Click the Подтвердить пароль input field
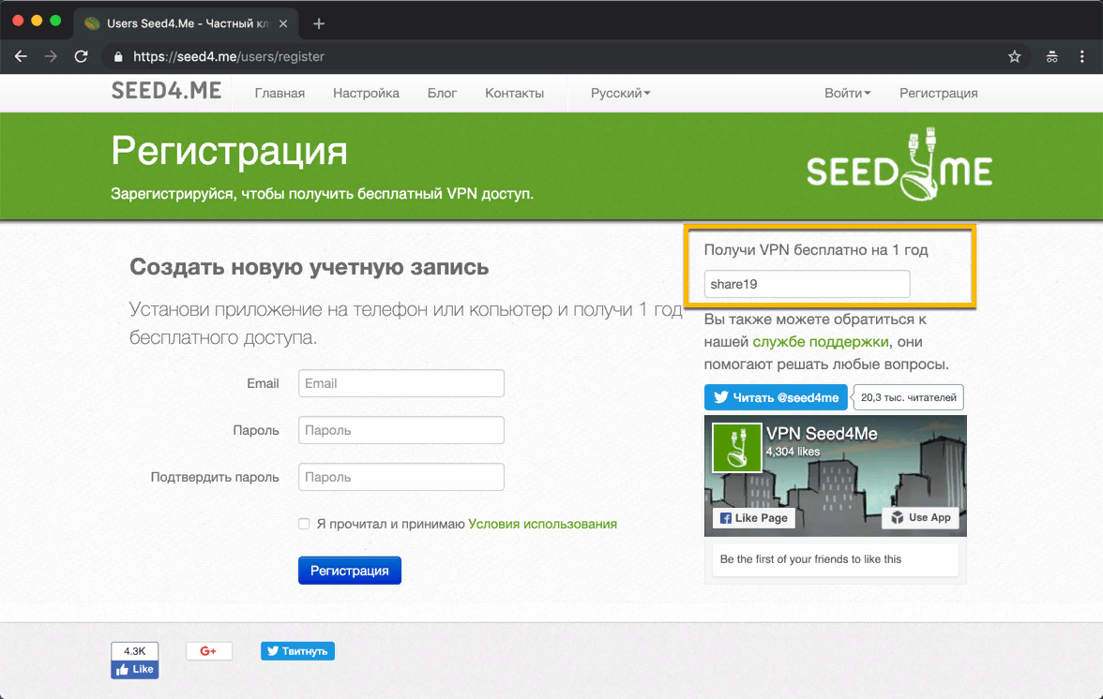 tap(401, 477)
